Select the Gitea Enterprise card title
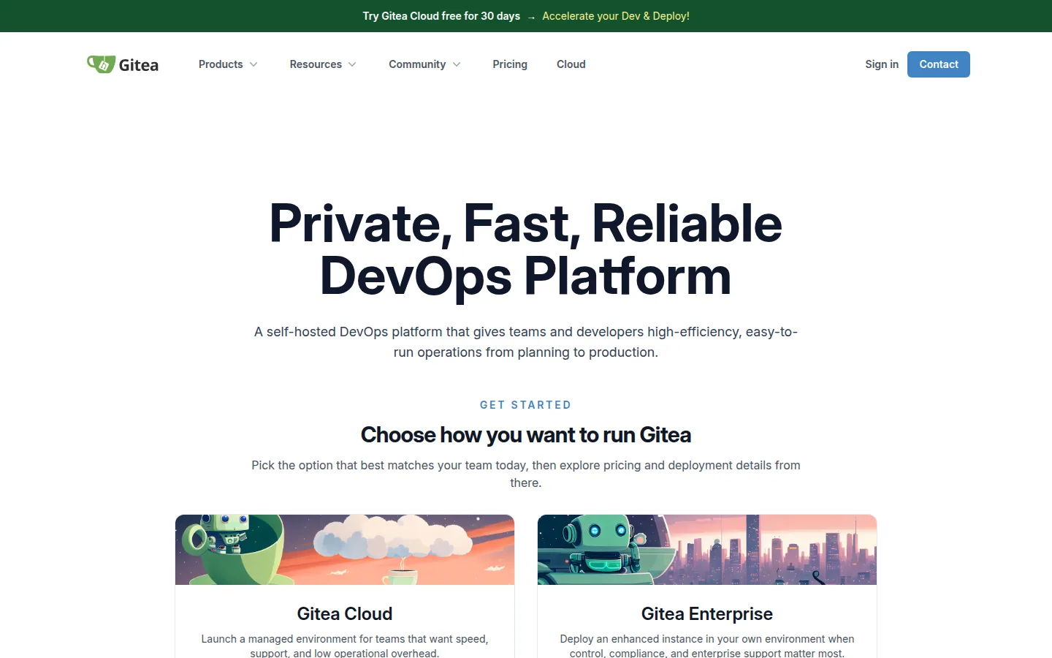Image resolution: width=1052 pixels, height=658 pixels. (x=707, y=614)
